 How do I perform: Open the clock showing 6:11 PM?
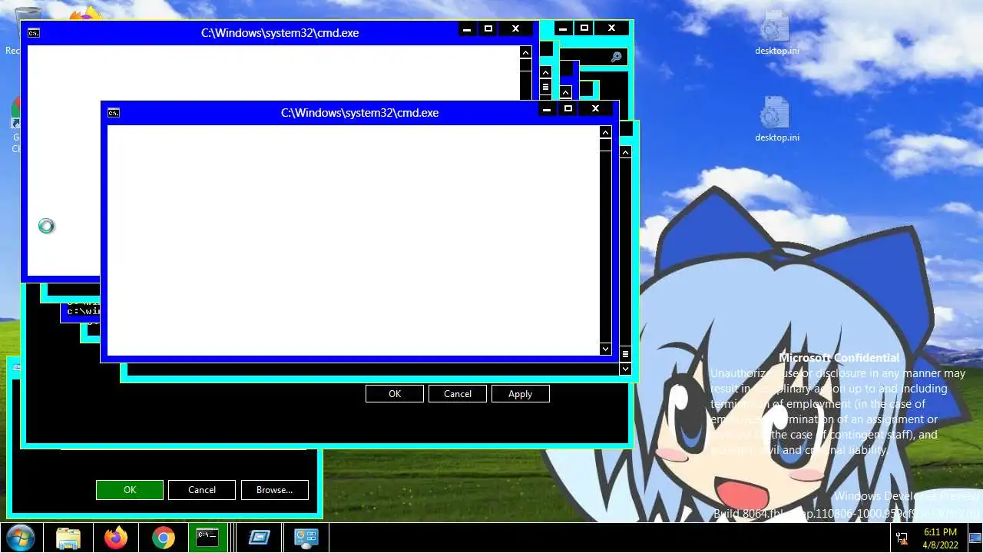[940, 538]
